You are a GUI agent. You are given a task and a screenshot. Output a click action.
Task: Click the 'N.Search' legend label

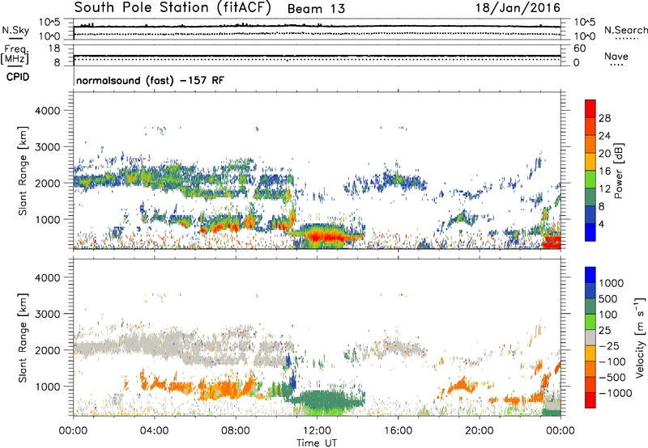point(625,30)
